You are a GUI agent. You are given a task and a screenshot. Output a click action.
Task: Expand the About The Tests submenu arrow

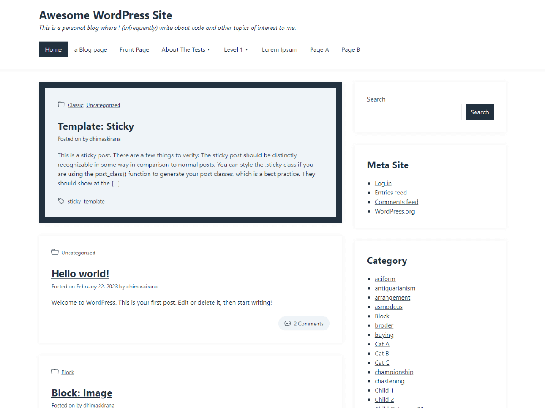point(209,50)
